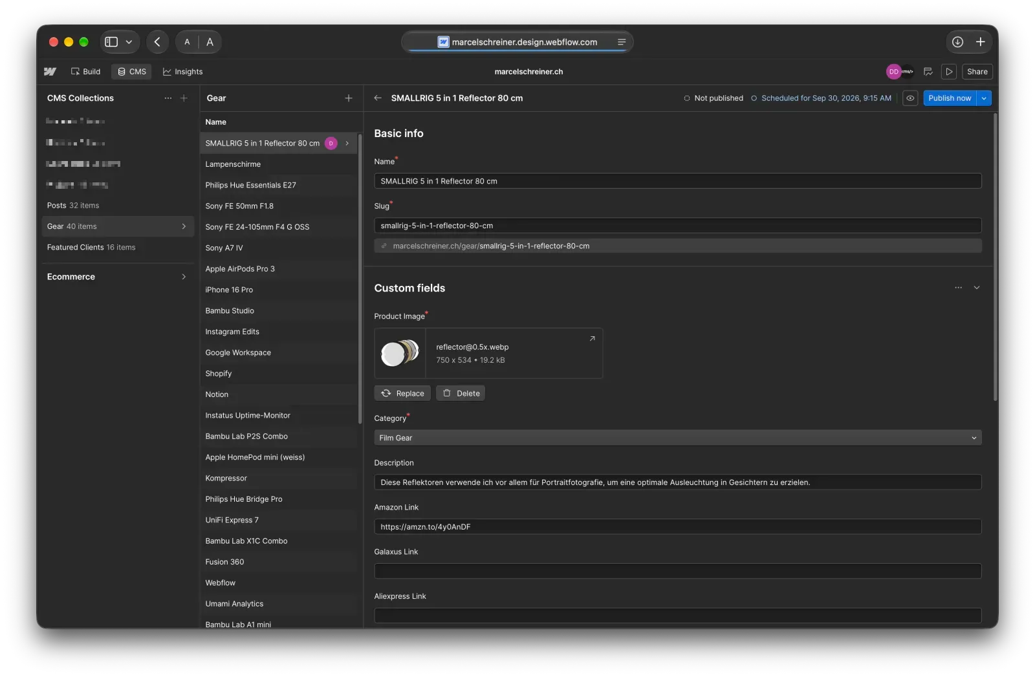The height and width of the screenshot is (677, 1035).
Task: Click the Scheduled for Sep 30, 2026 link
Action: (821, 98)
